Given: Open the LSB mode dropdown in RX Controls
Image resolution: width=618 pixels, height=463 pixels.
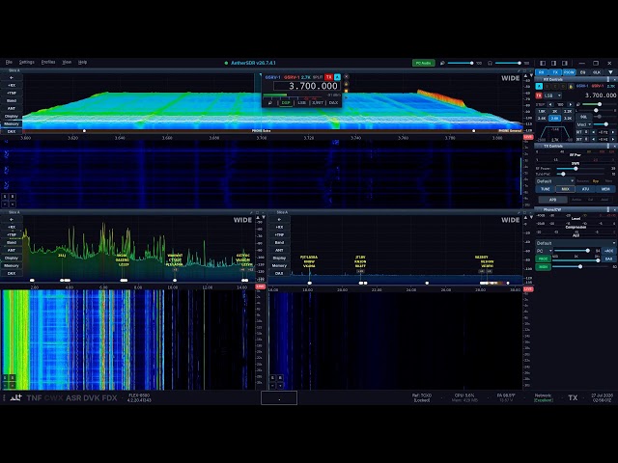Looking at the screenshot, I should point(553,95).
